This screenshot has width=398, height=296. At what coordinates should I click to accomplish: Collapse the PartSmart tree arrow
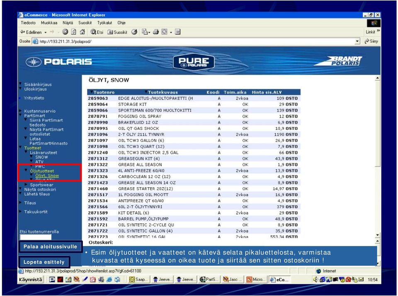click(21, 115)
